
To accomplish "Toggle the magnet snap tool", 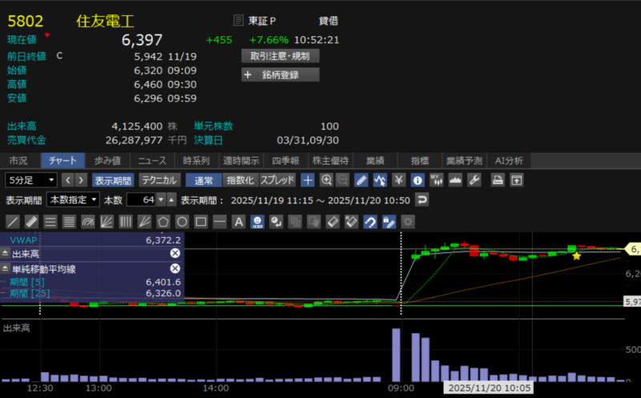I will pyautogui.click(x=370, y=221).
